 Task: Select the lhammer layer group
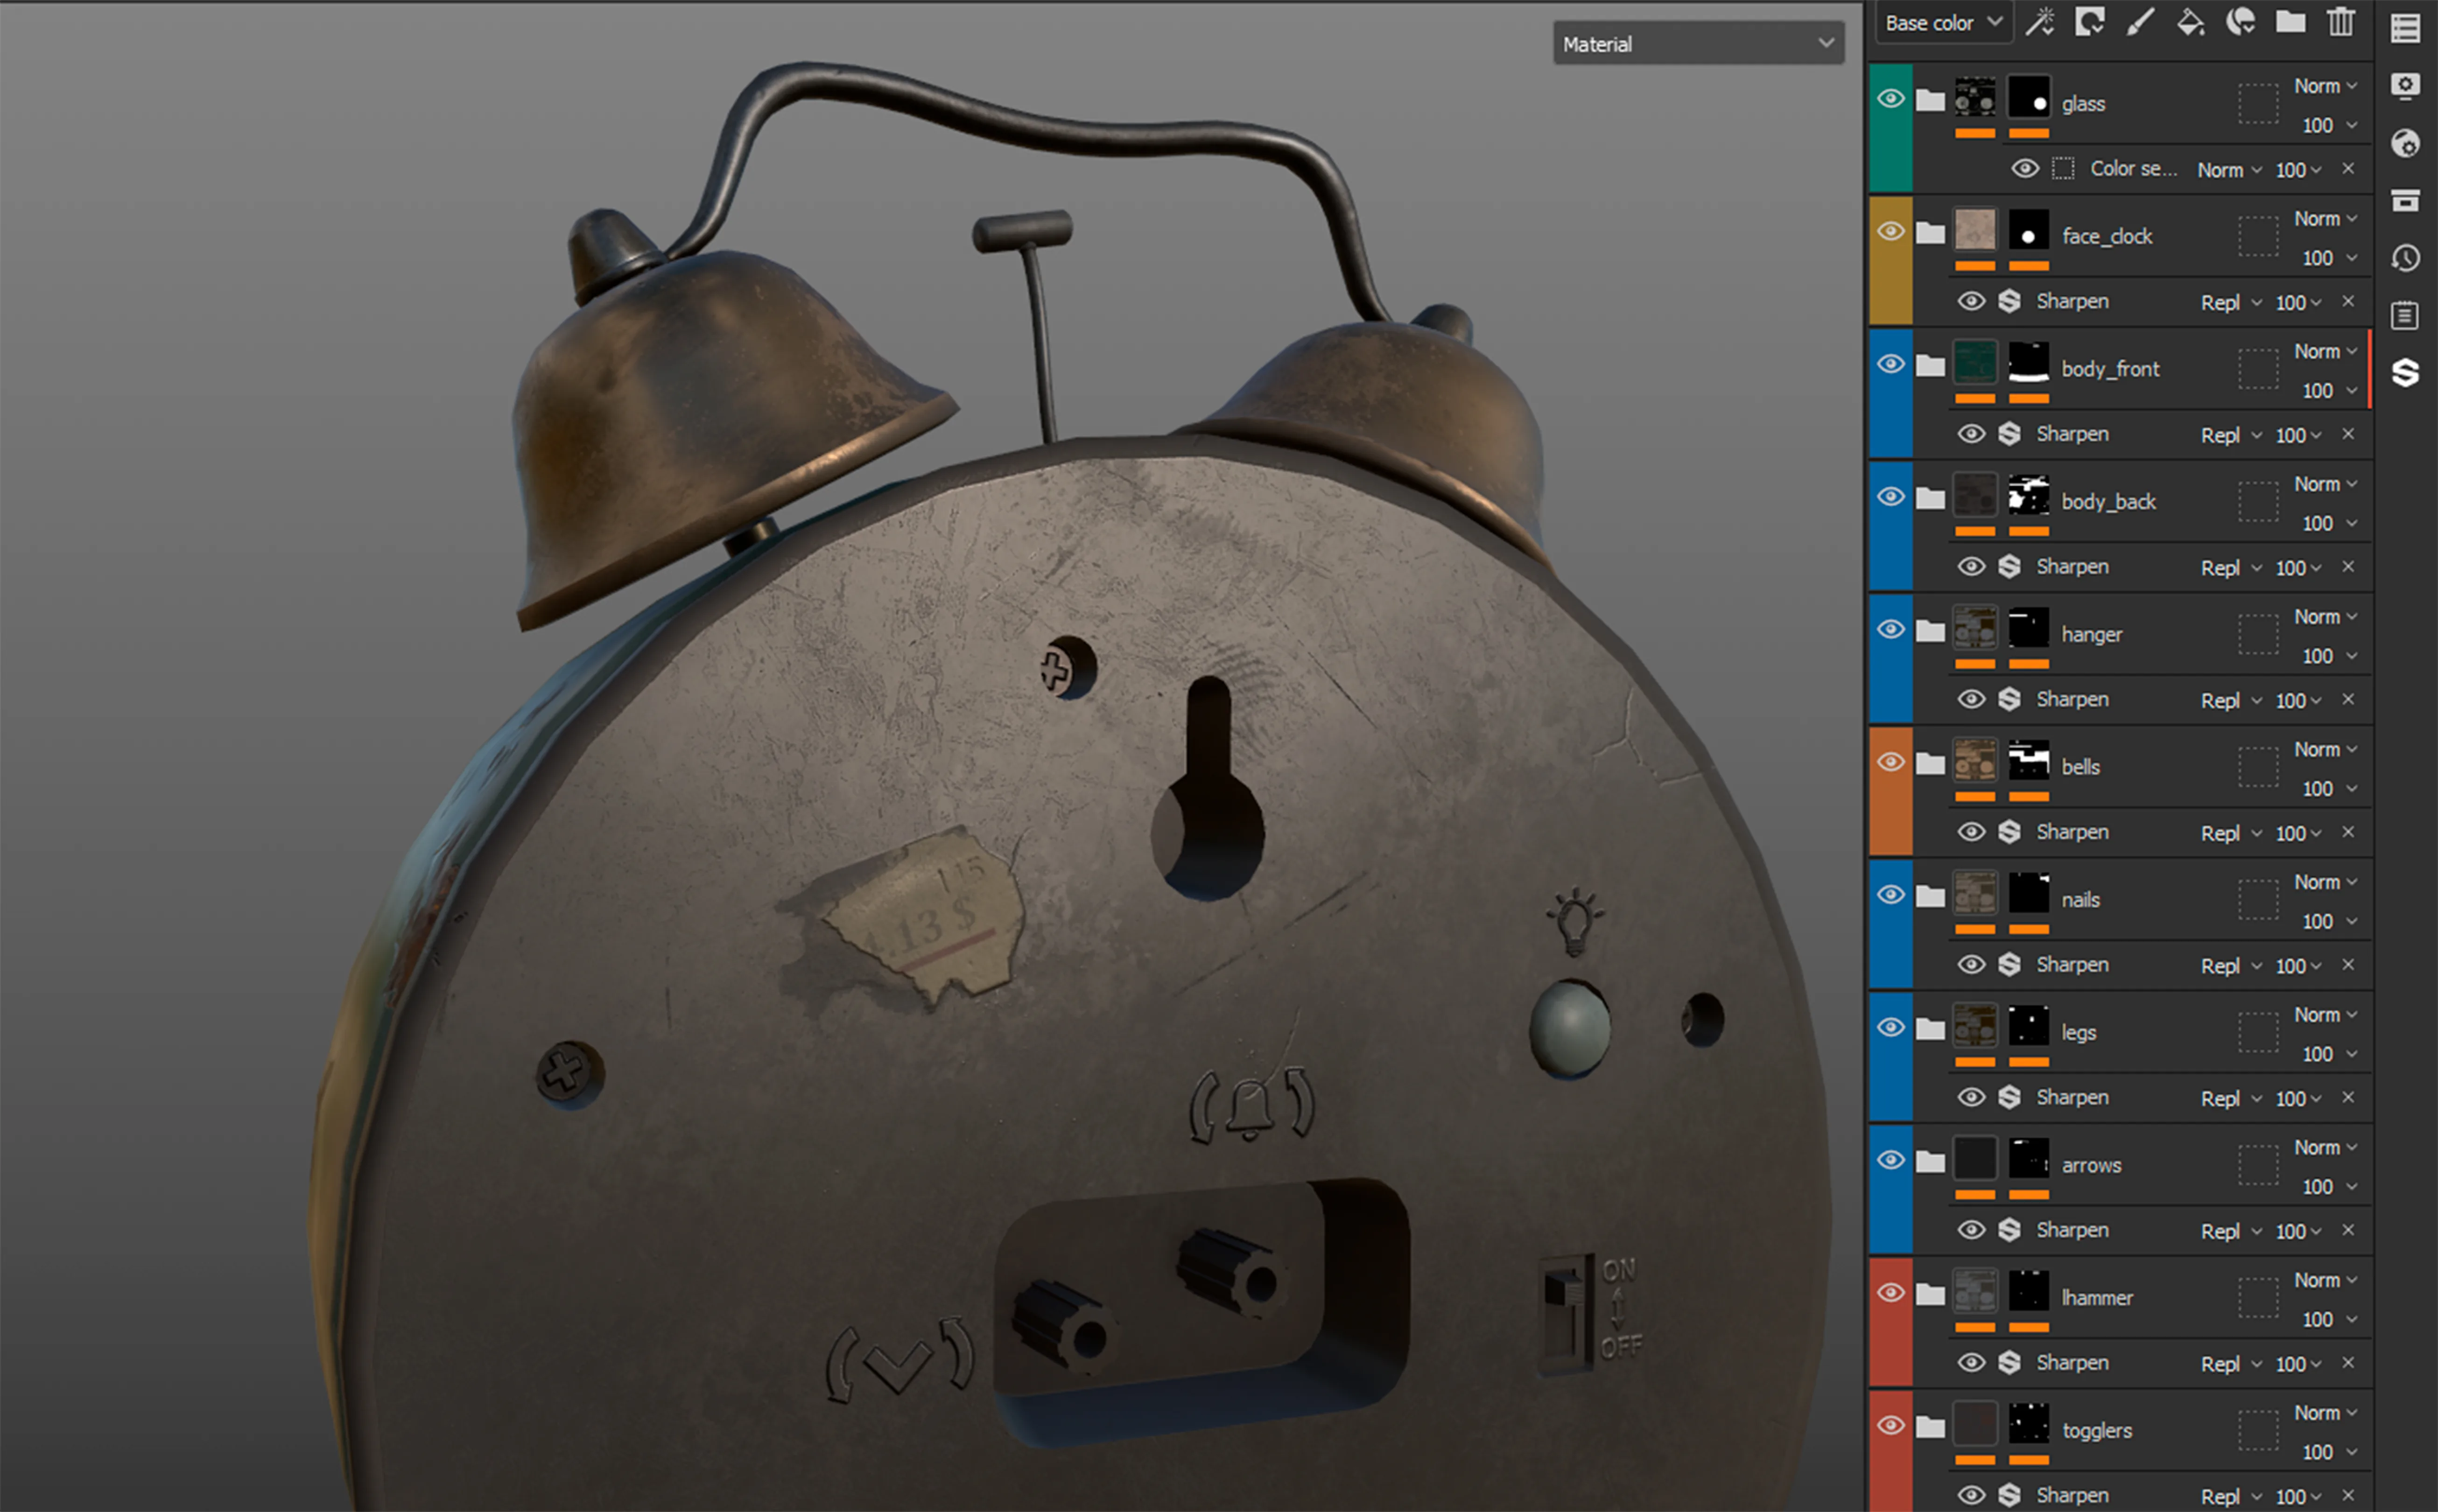tap(2096, 1298)
